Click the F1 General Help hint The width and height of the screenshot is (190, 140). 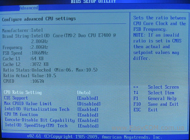point(155,98)
